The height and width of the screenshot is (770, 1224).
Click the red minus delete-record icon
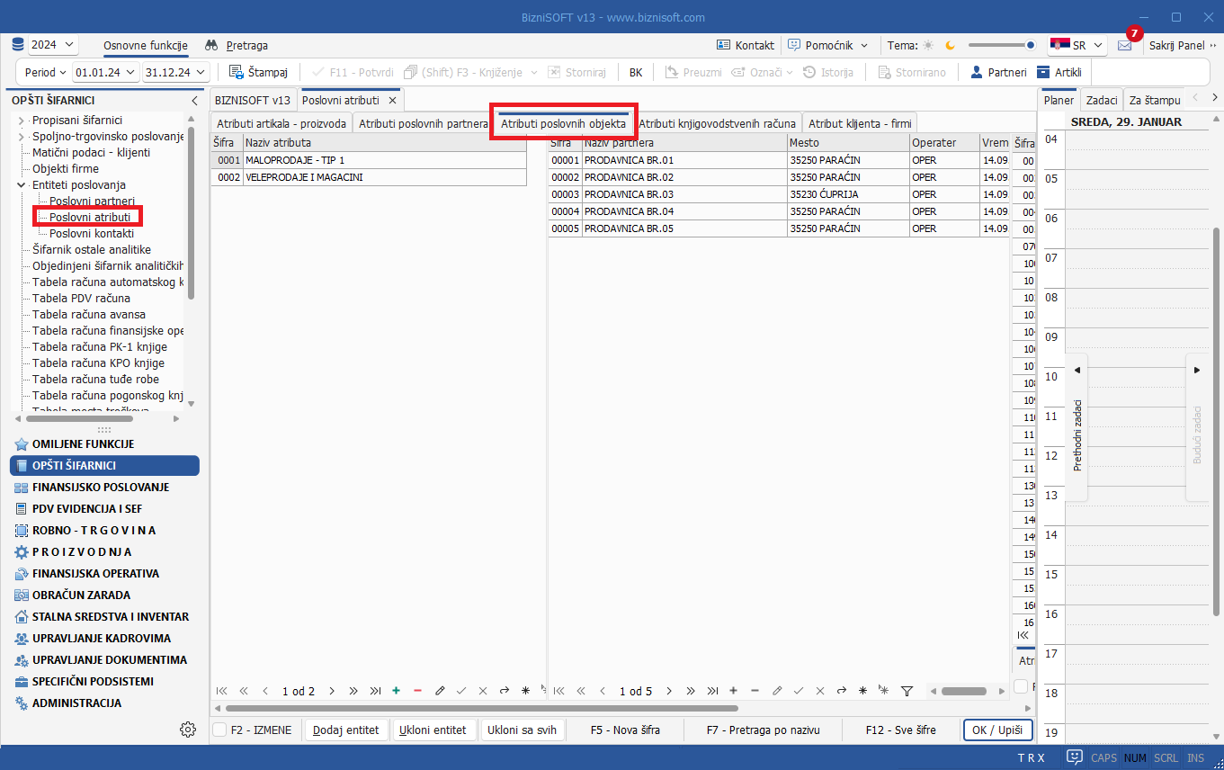pyautogui.click(x=417, y=691)
